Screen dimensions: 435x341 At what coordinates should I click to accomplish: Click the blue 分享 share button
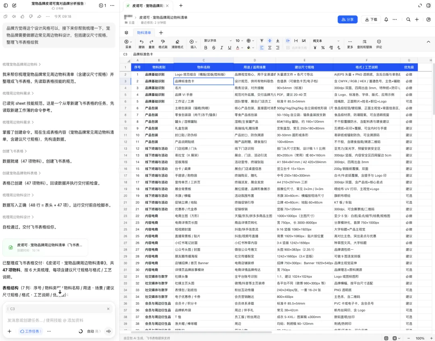coord(348,19)
